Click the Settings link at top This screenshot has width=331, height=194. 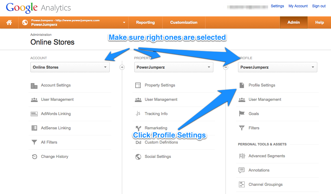point(278,6)
